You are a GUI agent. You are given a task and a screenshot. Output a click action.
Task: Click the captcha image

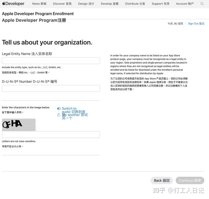coord(19,125)
